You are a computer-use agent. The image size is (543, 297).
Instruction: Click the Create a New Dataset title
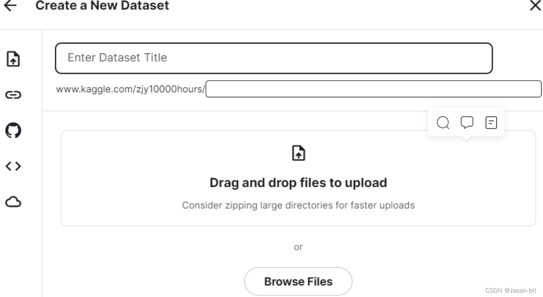pos(102,6)
